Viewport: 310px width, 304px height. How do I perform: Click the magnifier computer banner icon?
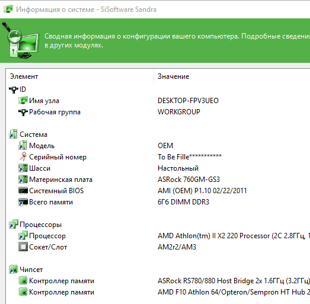20,40
